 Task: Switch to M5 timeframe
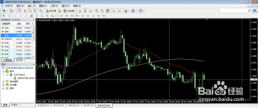click(67, 16)
